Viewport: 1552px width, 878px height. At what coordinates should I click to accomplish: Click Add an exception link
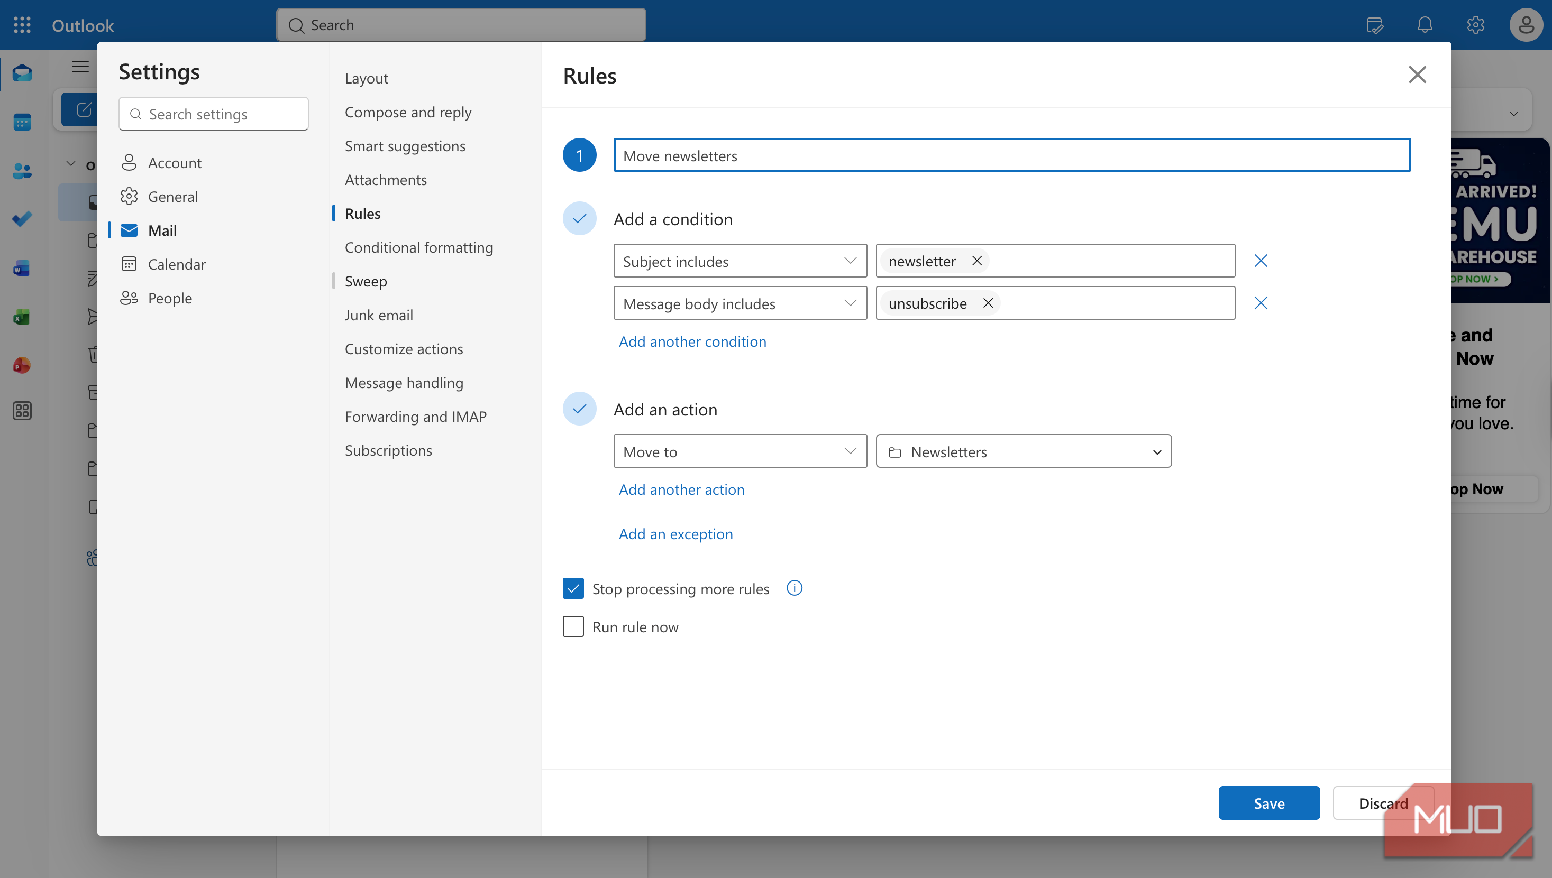(x=675, y=534)
